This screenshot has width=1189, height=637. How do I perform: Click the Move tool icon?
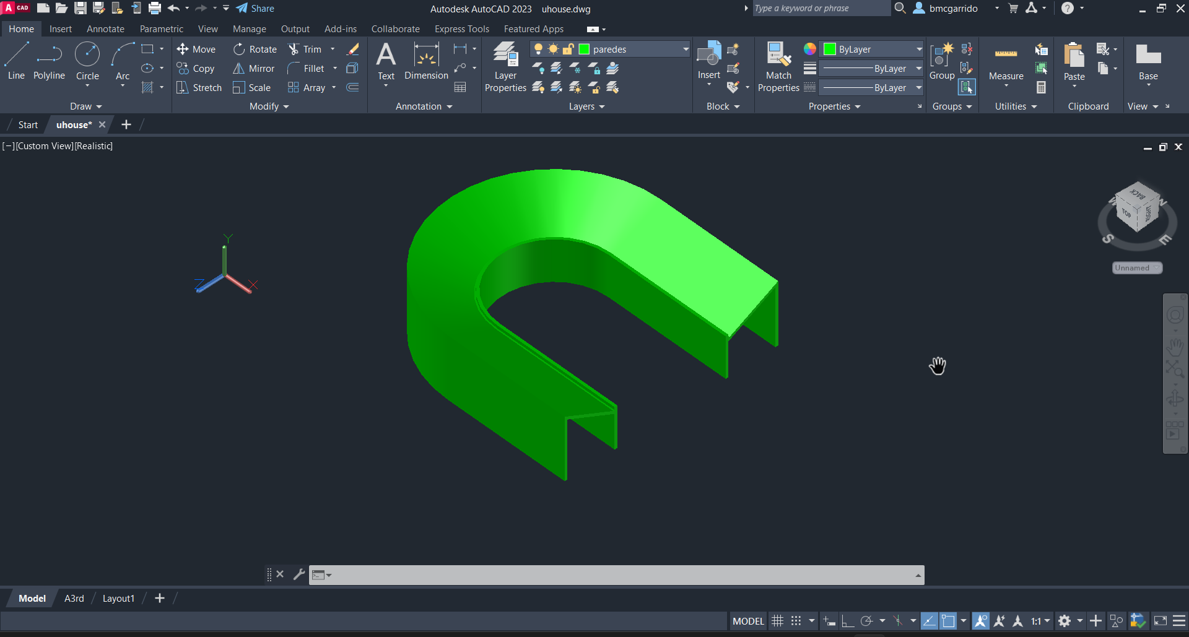[183, 49]
